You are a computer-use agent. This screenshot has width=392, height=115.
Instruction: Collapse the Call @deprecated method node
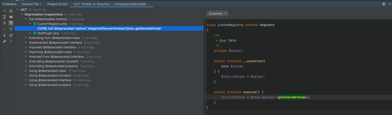coord(26,19)
